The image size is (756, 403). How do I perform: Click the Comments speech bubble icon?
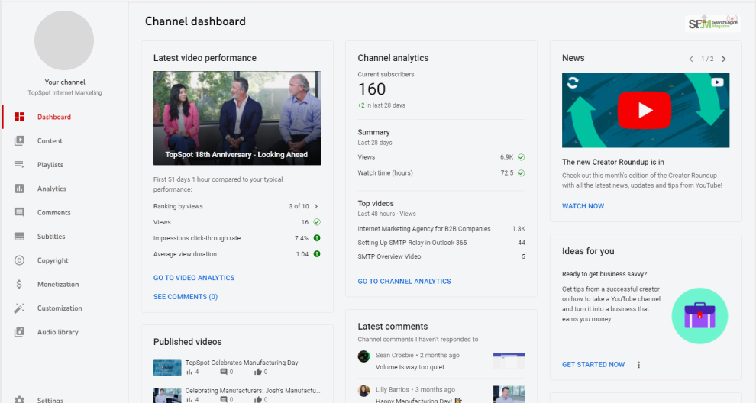(x=19, y=213)
